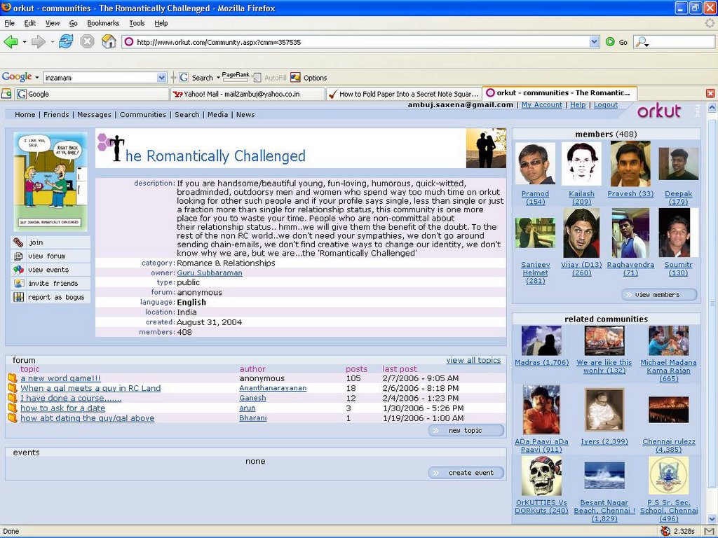Click folder icon beside 'a new word game!!!'
This screenshot has height=538, width=718.
[13, 378]
